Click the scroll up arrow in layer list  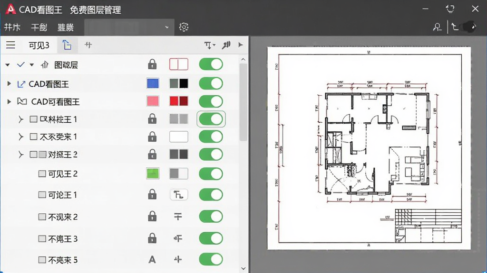coord(243,59)
